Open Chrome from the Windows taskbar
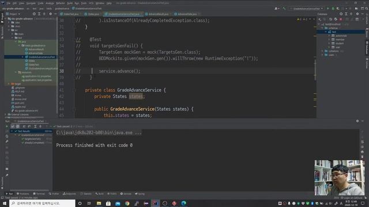 coord(127,203)
